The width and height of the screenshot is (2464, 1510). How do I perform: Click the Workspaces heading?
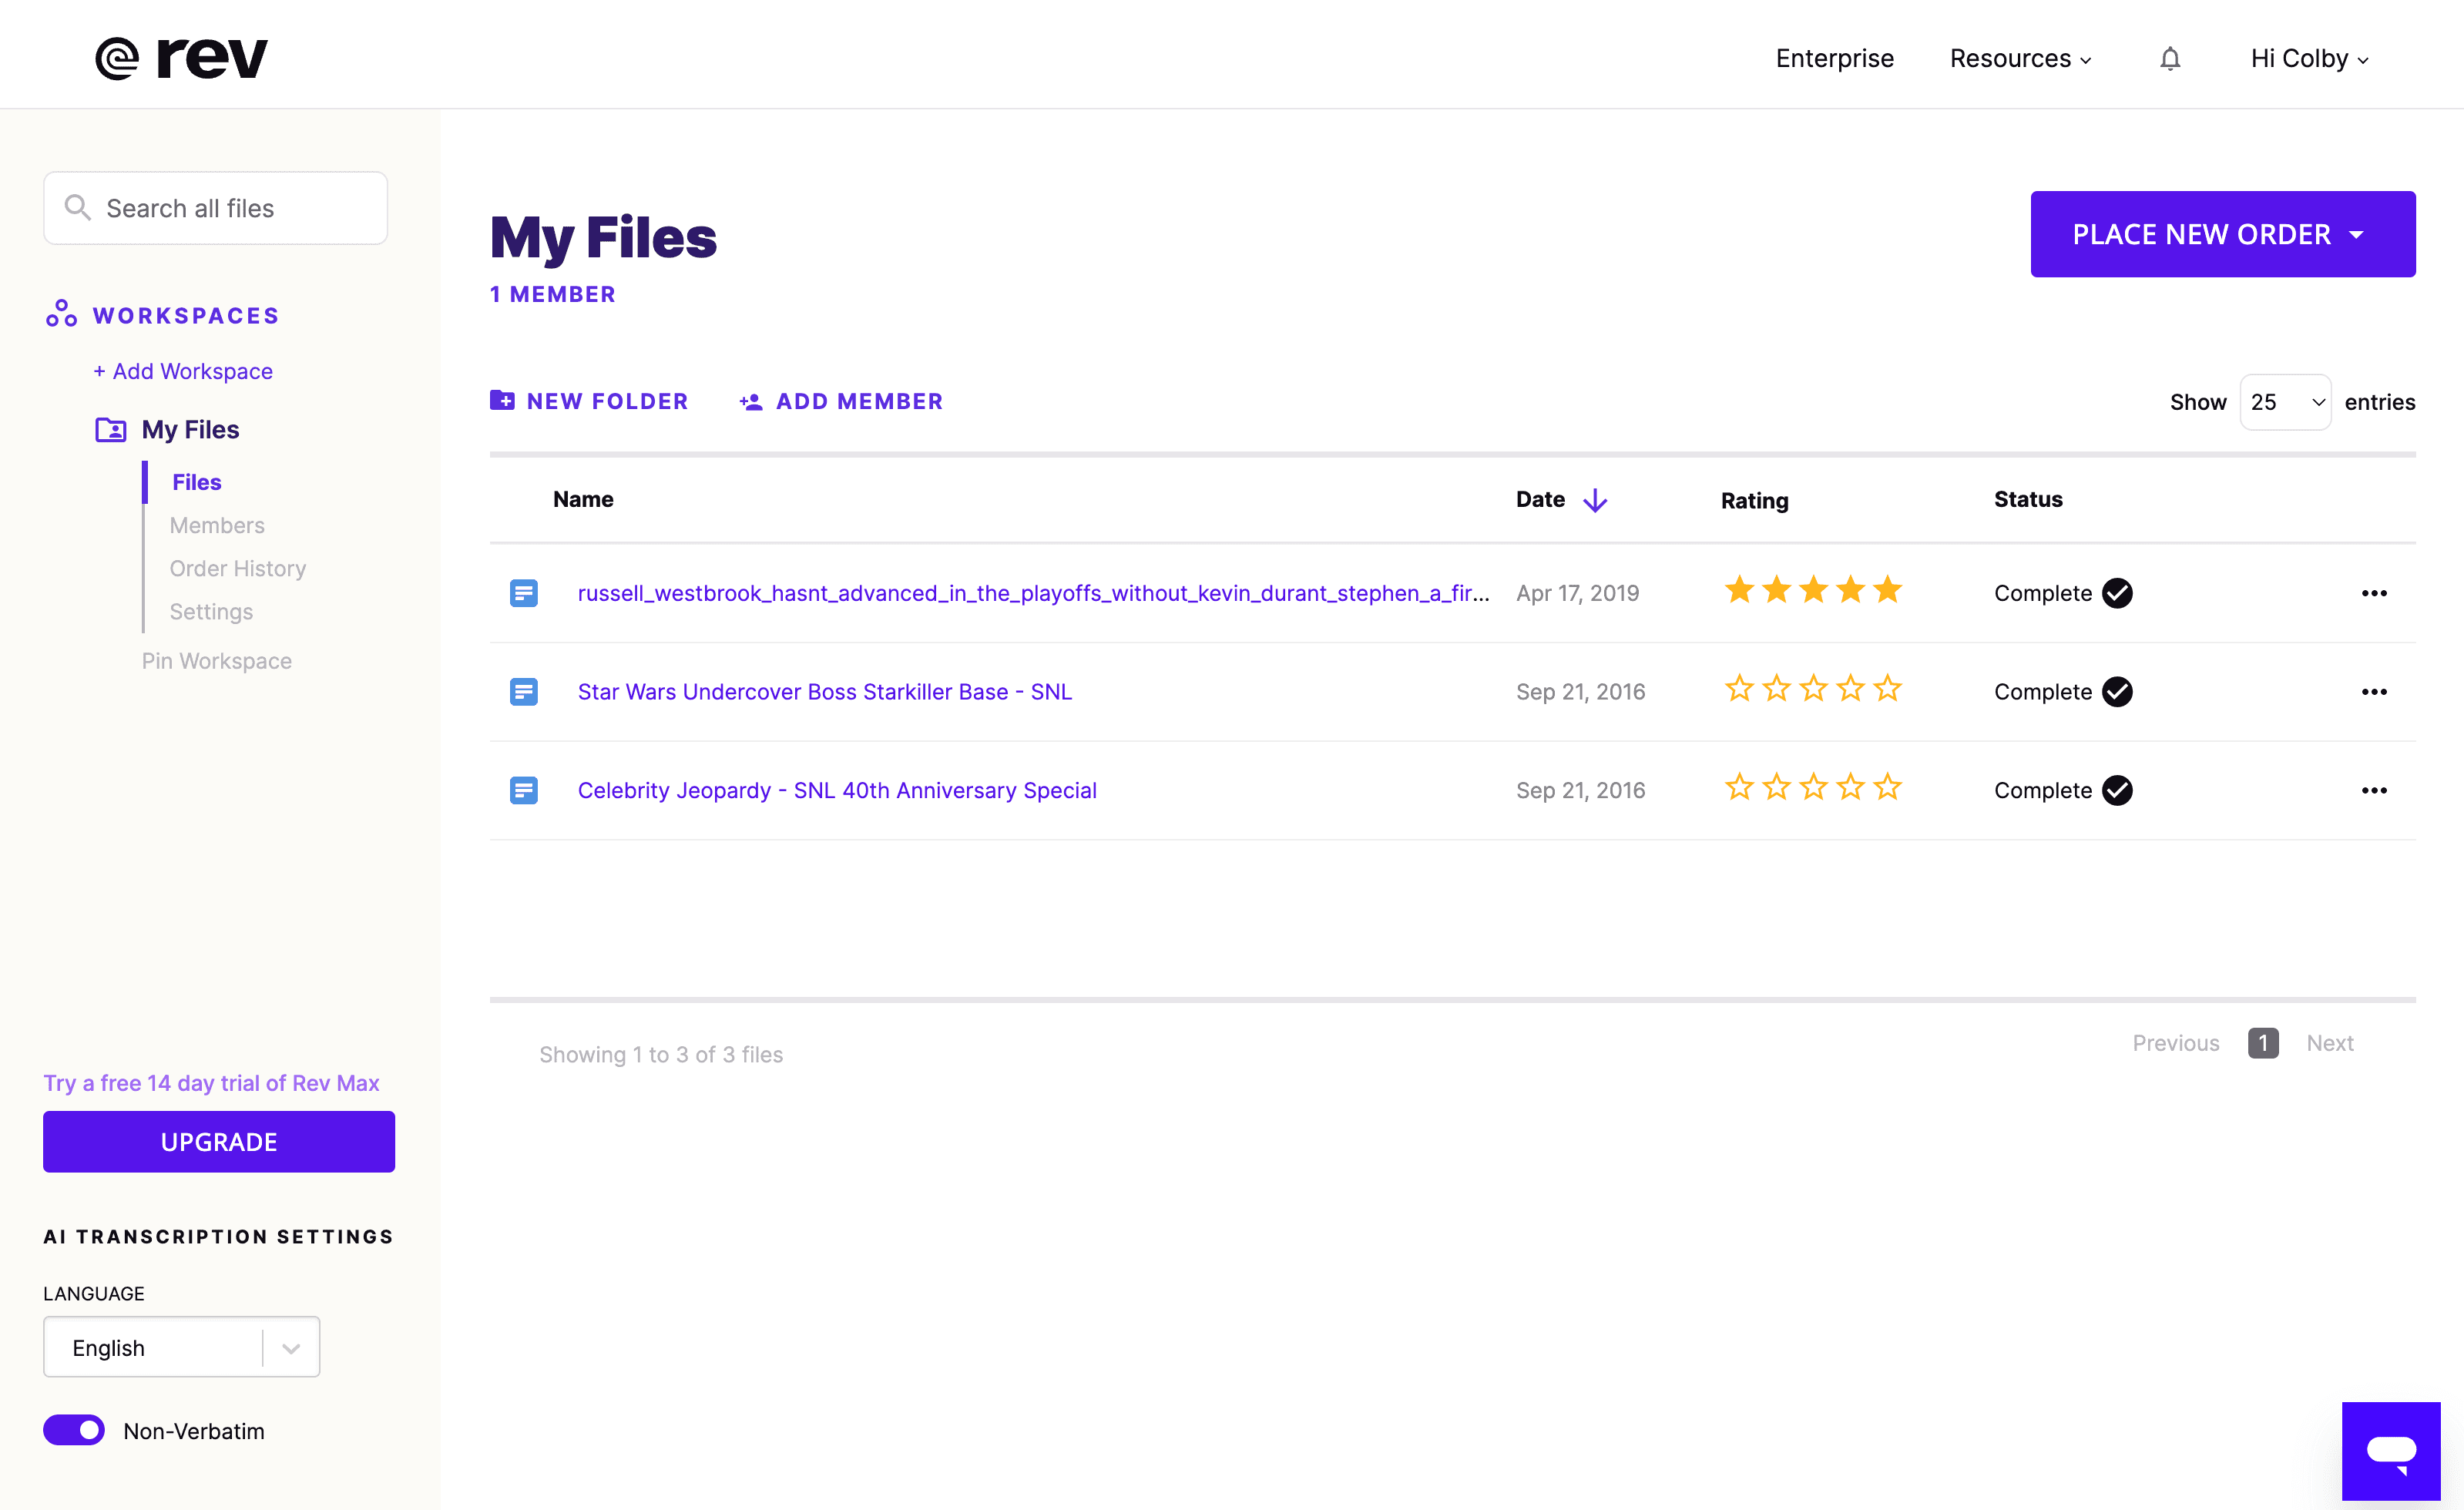pos(186,315)
